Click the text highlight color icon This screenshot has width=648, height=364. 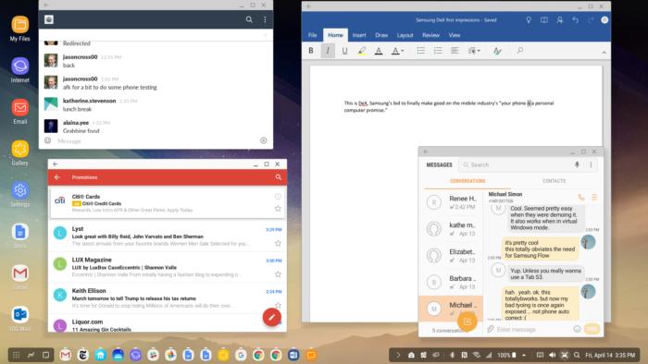pos(362,51)
